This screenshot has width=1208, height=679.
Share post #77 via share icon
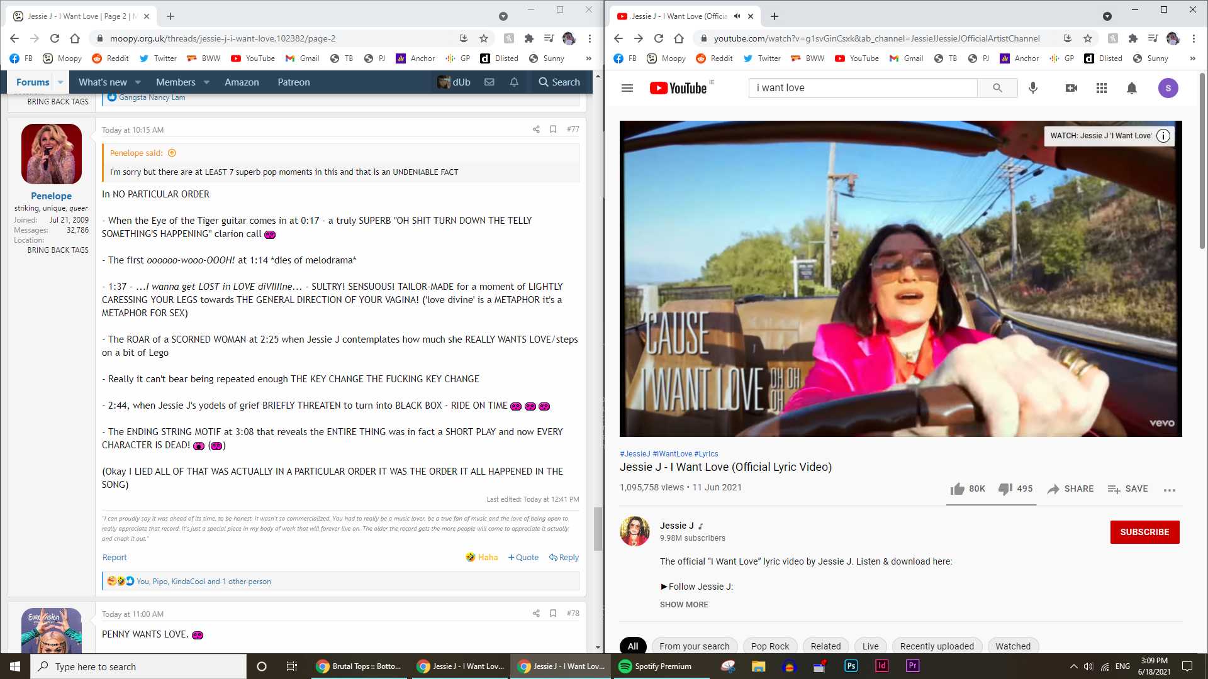(x=536, y=130)
